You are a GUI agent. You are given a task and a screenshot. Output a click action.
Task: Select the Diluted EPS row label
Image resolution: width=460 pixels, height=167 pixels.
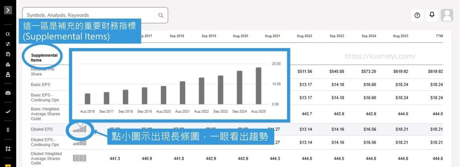tap(41, 129)
